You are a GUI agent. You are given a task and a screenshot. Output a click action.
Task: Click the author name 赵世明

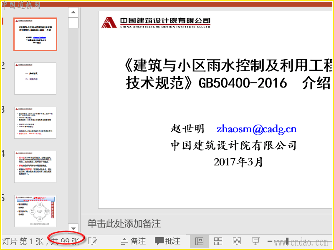pyautogui.click(x=187, y=129)
